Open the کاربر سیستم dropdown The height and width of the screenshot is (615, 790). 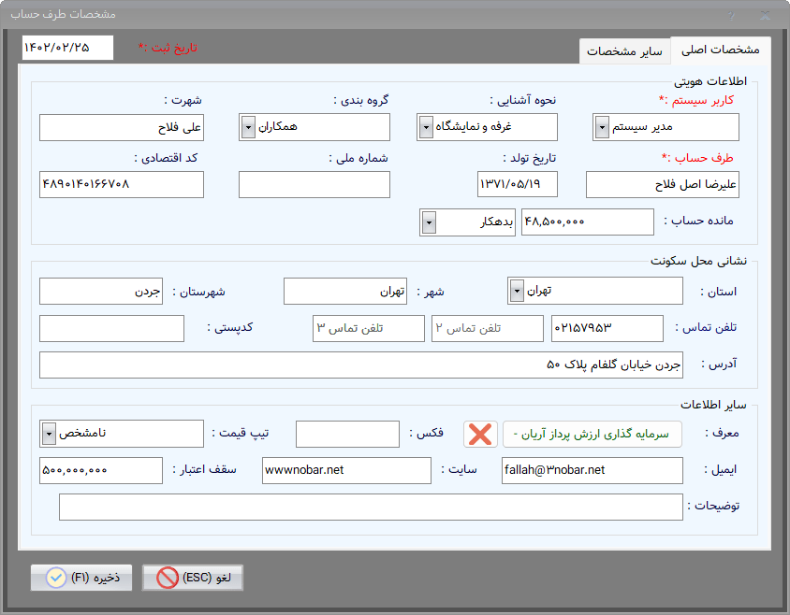tap(602, 127)
